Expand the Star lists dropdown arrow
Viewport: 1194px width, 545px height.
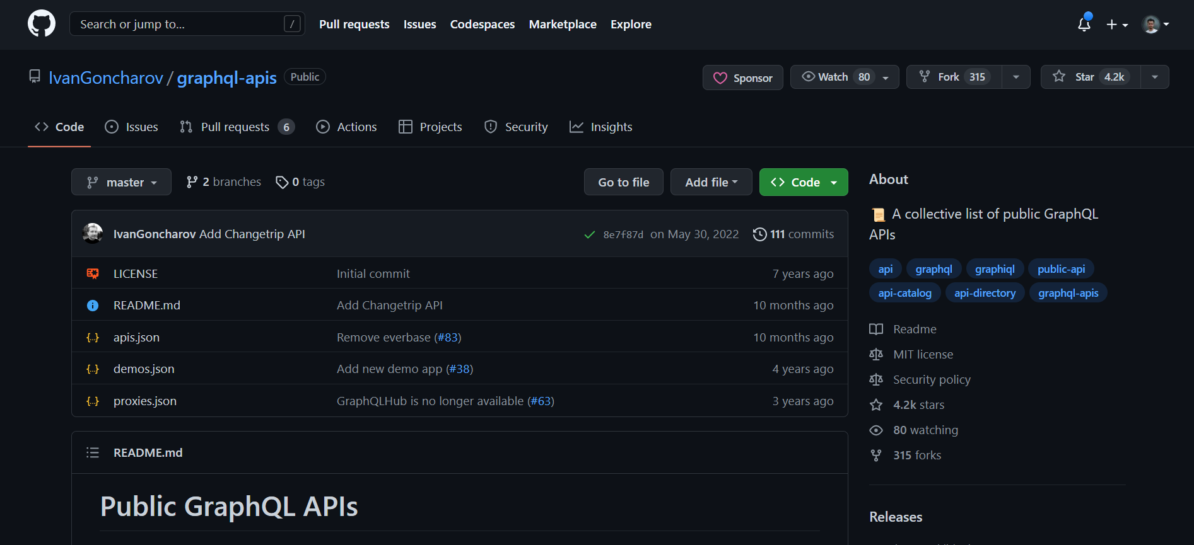[x=1155, y=77]
